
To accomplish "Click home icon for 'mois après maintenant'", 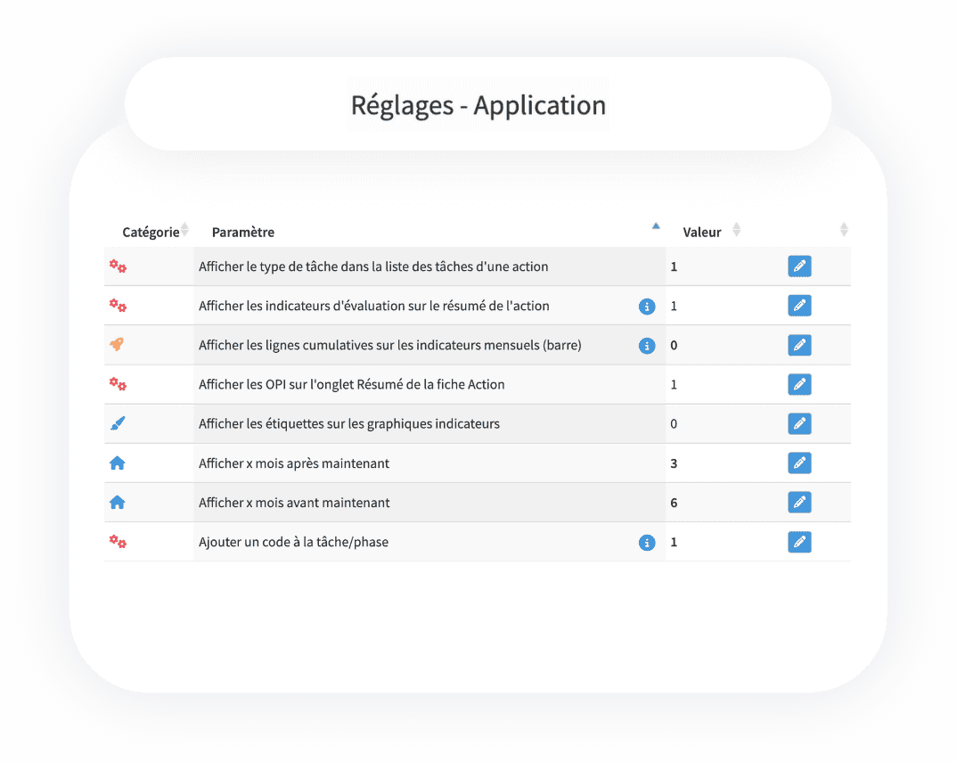I will click(x=117, y=463).
